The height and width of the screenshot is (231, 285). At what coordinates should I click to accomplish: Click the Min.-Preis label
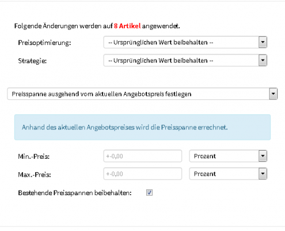(34, 157)
